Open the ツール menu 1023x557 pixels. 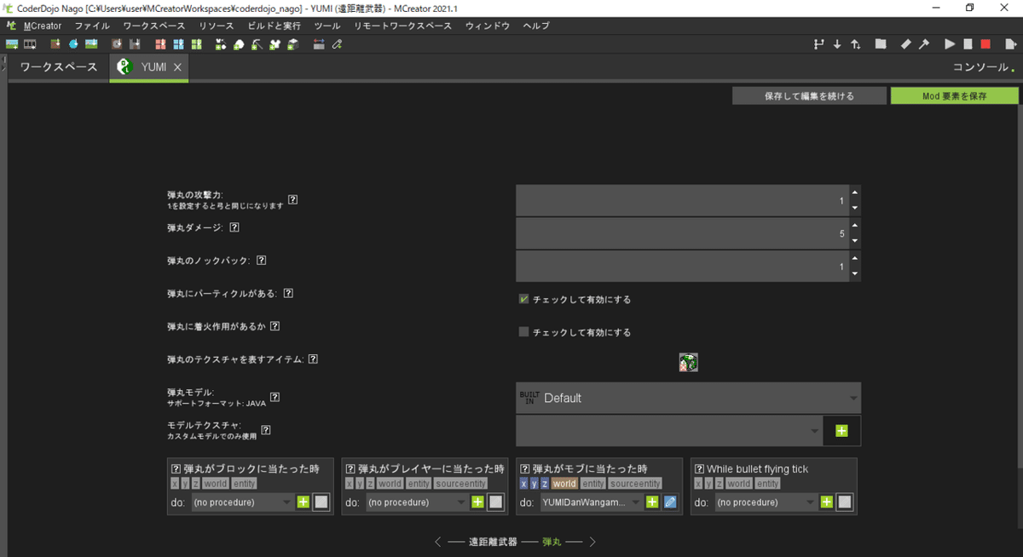pyautogui.click(x=327, y=26)
